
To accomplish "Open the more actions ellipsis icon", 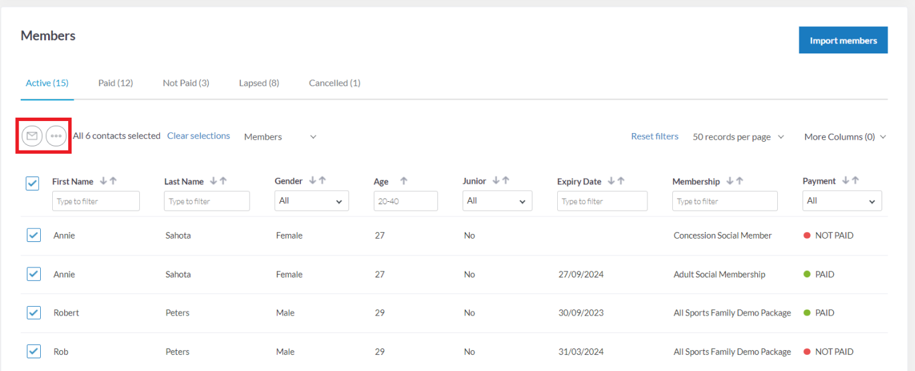I will coord(56,136).
